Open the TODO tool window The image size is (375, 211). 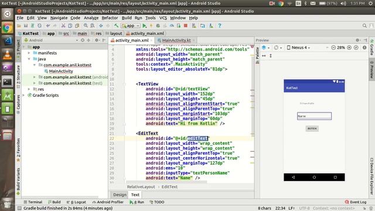tap(157, 202)
